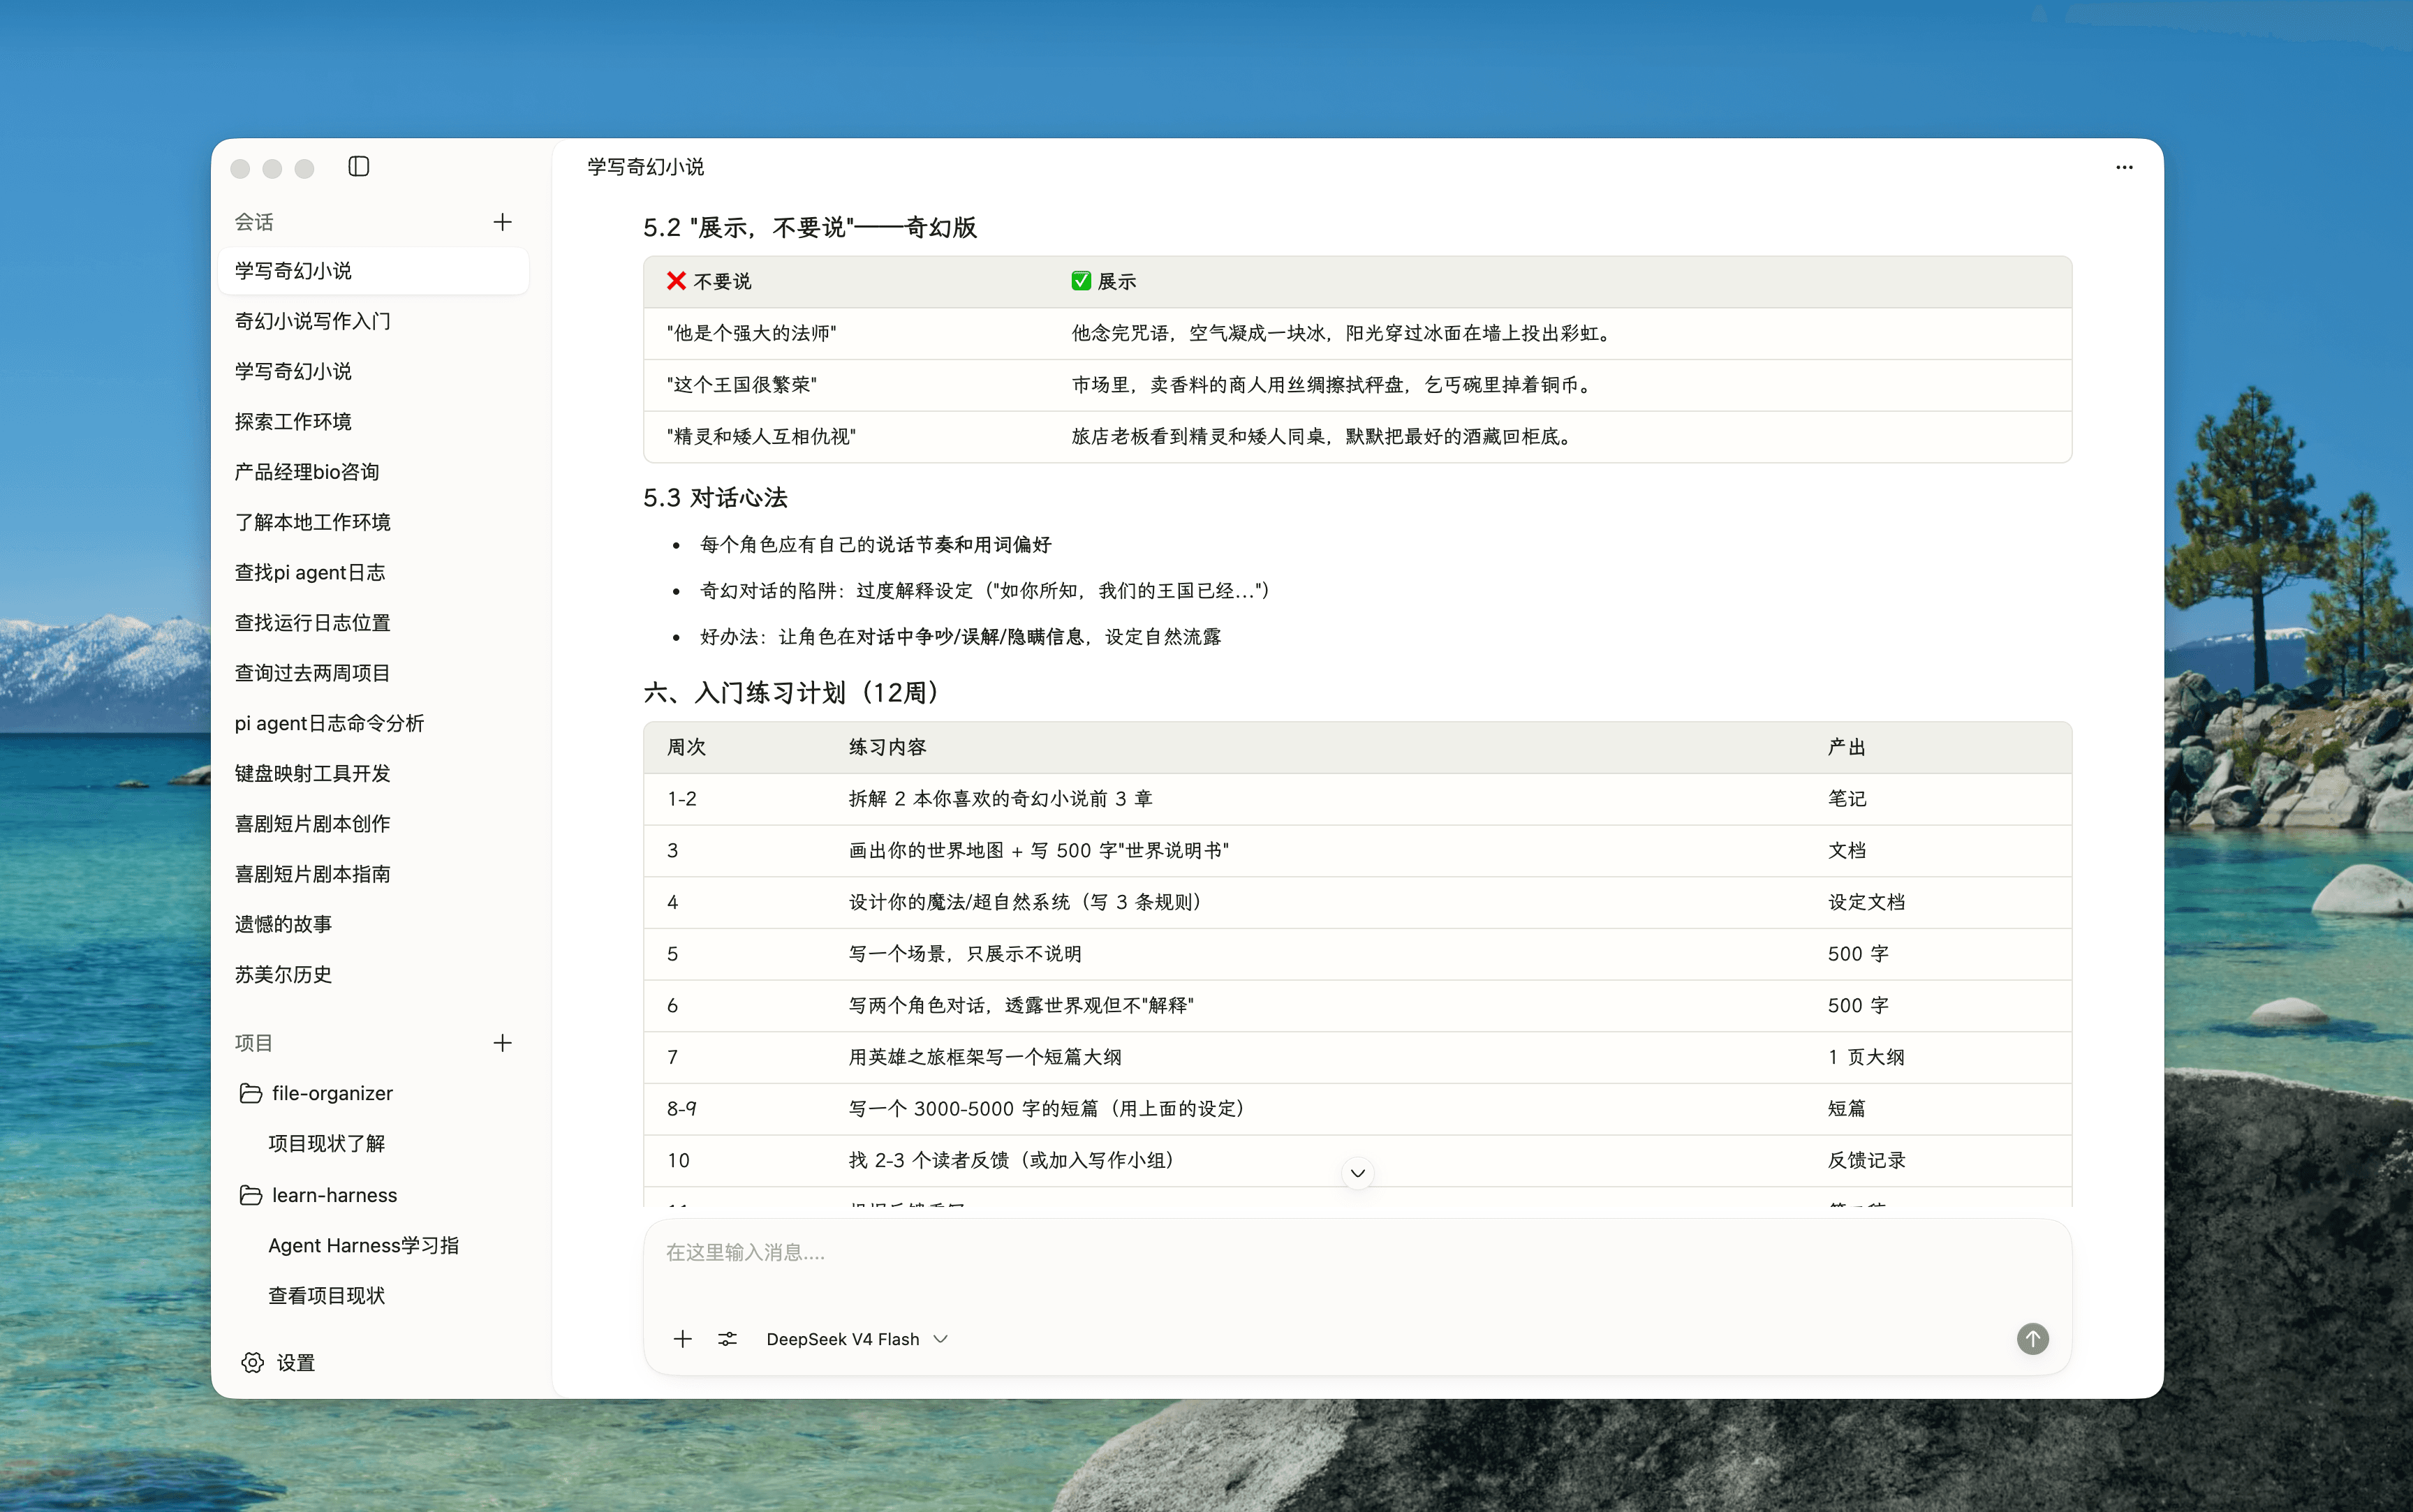
Task: Click cell 写一个场景，只展示不说明
Action: click(x=965, y=954)
